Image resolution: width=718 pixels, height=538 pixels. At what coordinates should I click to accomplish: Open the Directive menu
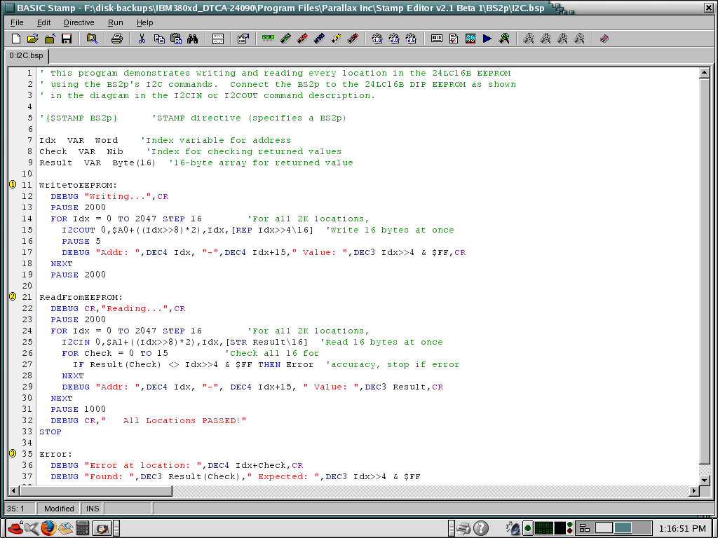[x=79, y=22]
